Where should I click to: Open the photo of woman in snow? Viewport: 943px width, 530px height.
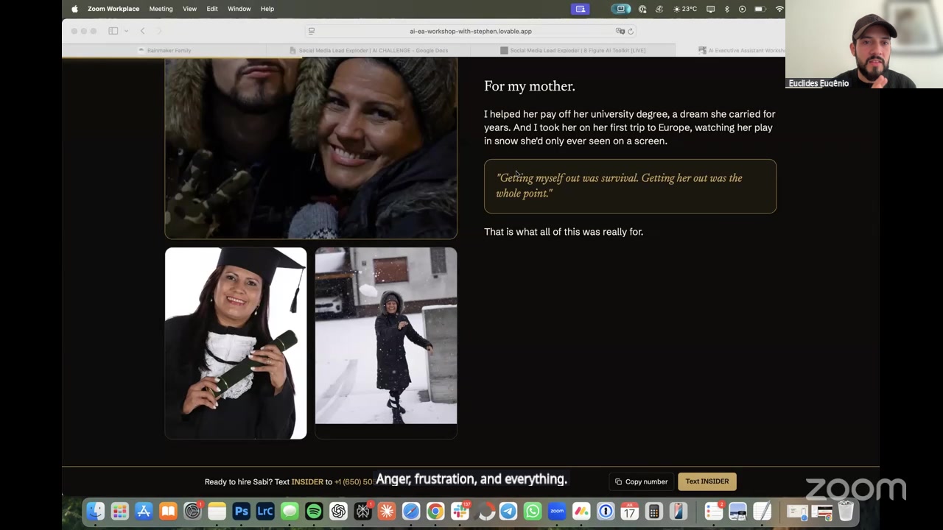click(386, 336)
